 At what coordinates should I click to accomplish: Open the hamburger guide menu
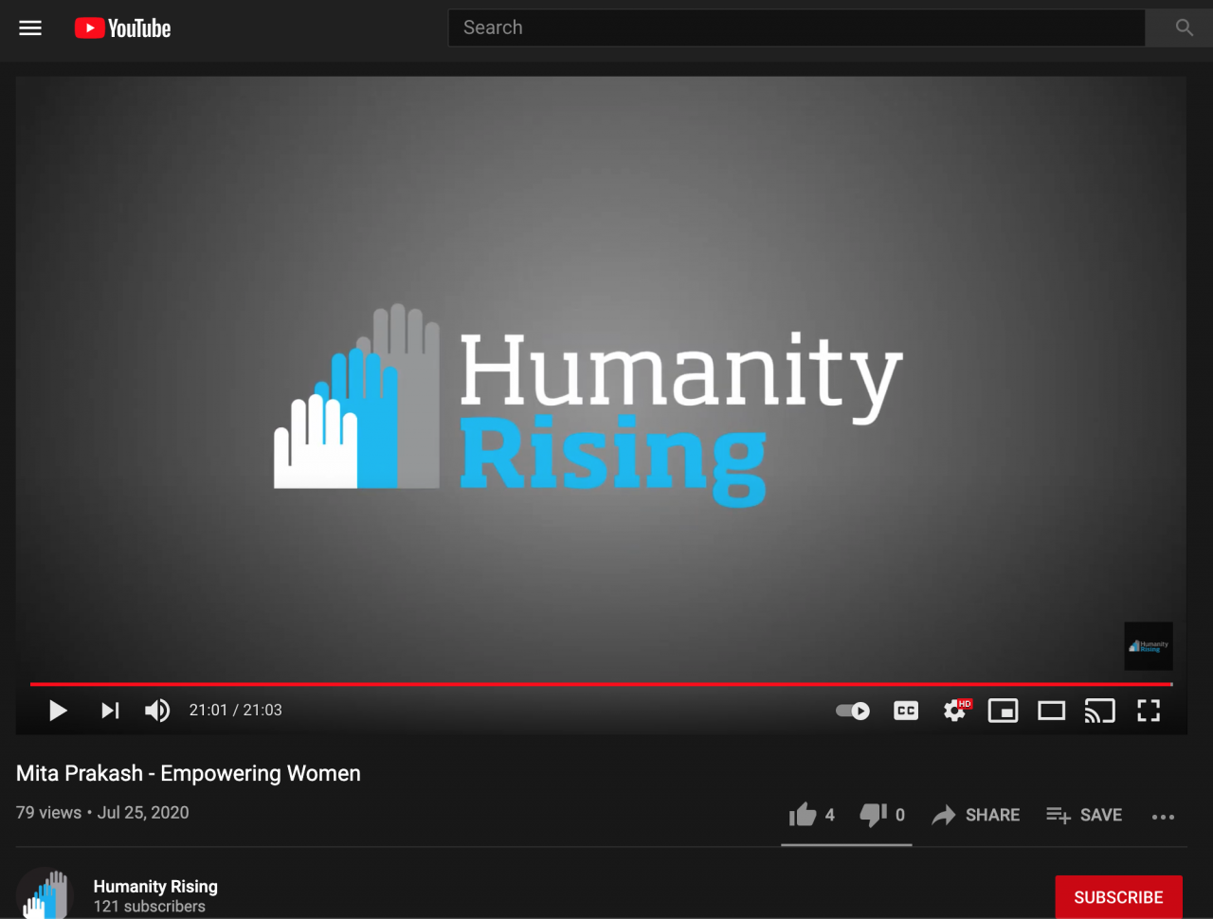pyautogui.click(x=30, y=28)
